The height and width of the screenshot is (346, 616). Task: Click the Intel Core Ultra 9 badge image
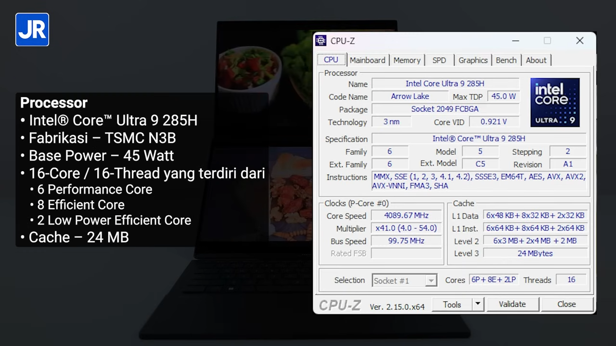pos(555,102)
